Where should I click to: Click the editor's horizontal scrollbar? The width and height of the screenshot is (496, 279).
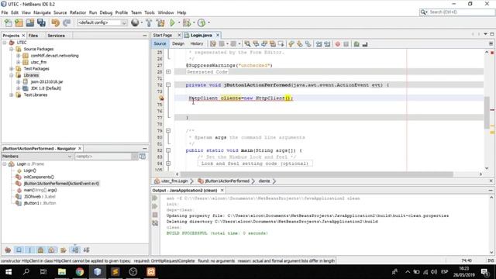coord(316,174)
